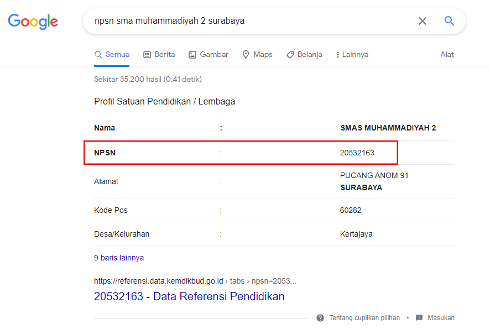Select the NPSN value 20532163

pos(357,153)
